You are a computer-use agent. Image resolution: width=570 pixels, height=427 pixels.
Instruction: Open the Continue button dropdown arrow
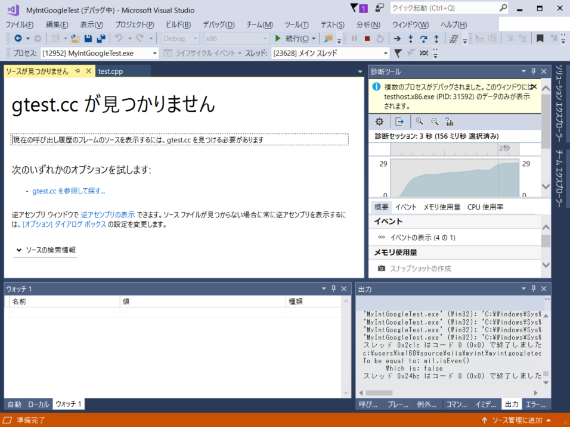click(314, 39)
